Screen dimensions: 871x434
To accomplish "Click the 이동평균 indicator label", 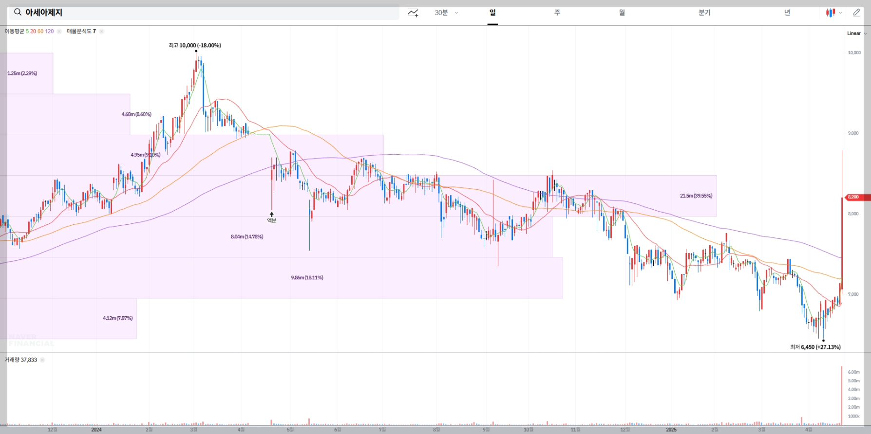I will (x=14, y=31).
